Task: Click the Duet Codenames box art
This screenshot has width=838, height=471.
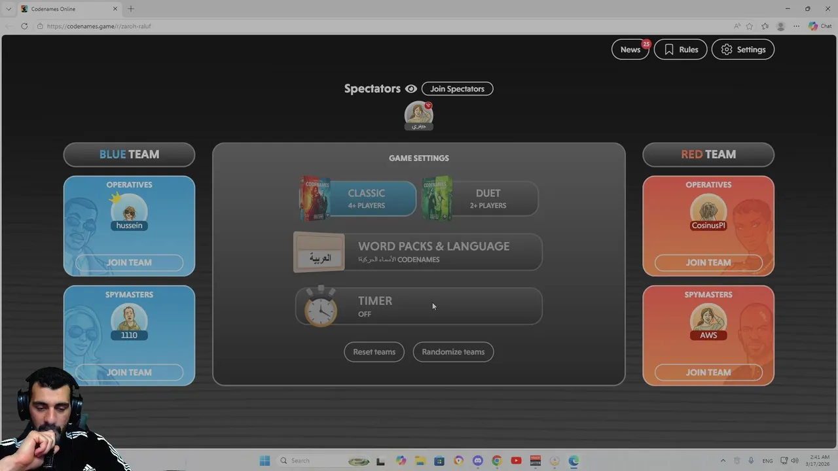Action: (x=437, y=198)
